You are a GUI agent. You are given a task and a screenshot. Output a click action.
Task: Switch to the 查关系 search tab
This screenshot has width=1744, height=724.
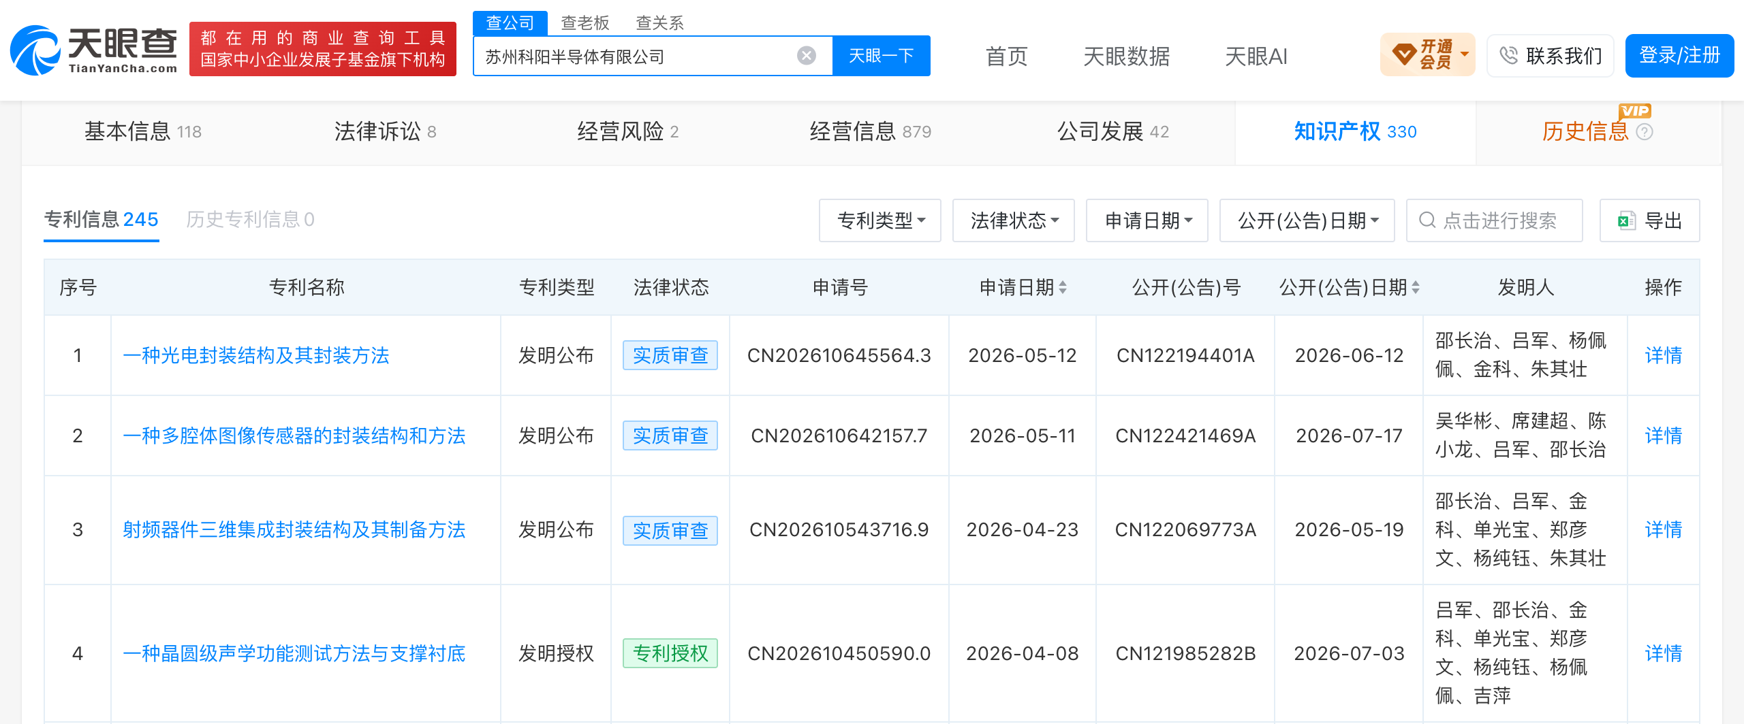coord(659,23)
